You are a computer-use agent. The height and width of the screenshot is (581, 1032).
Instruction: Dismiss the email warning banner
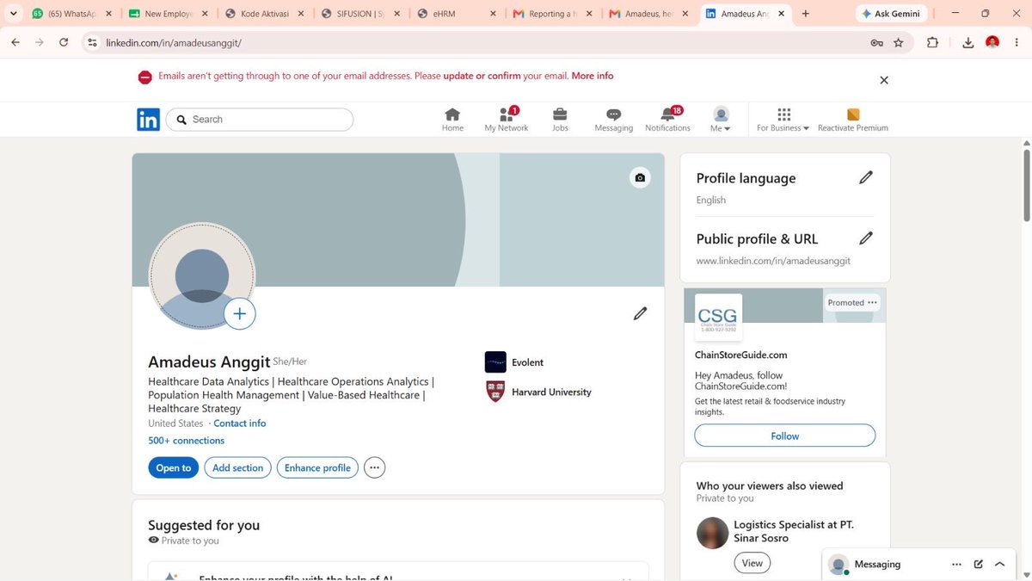point(884,80)
